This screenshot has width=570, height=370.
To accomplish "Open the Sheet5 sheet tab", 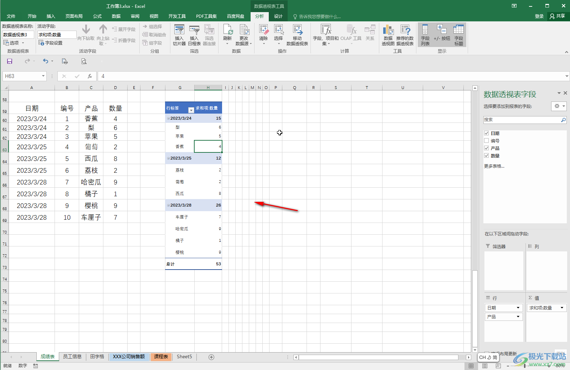I will [x=184, y=356].
